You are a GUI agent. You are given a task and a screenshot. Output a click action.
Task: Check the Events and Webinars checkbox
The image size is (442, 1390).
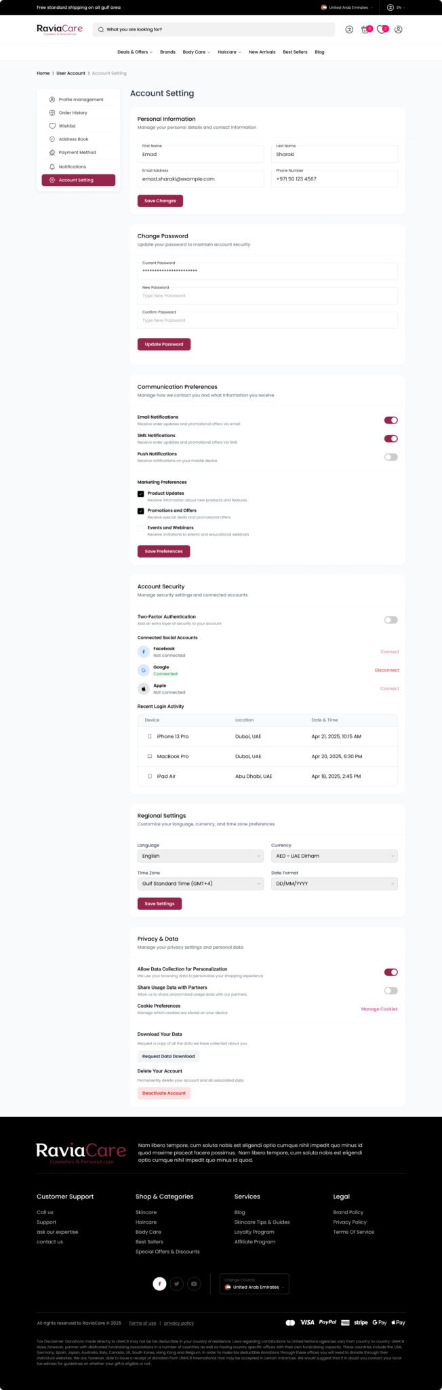point(140,527)
